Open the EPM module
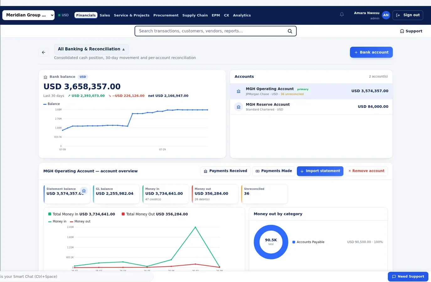431x282 pixels. click(216, 15)
